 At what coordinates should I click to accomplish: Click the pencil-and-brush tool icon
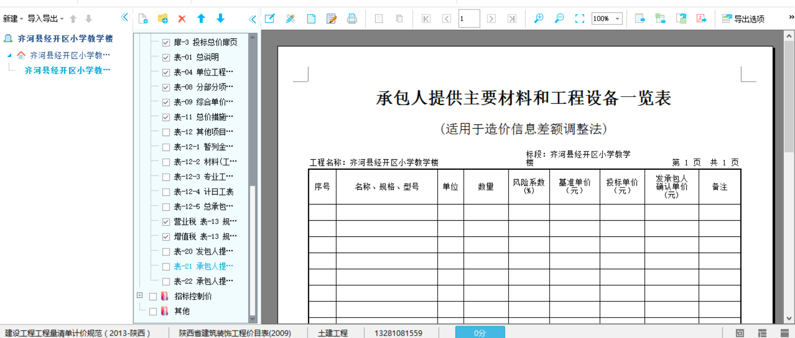pyautogui.click(x=290, y=19)
